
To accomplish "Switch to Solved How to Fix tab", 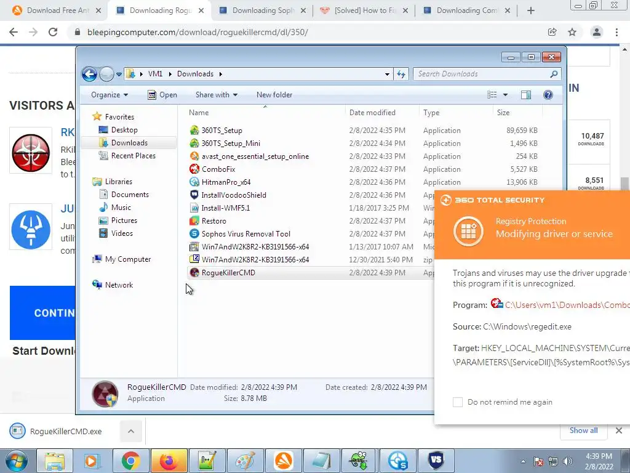I will pos(364,10).
